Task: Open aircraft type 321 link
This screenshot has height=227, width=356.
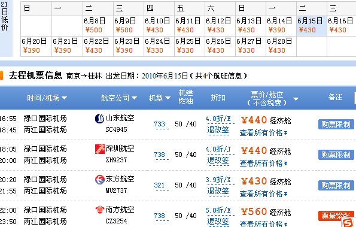Action: click(x=159, y=185)
